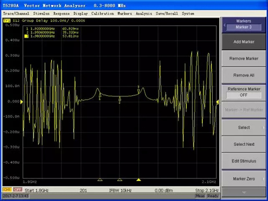The width and height of the screenshot is (268, 201).
Task: Click the 0.500u top axis label
Action: point(12,25)
